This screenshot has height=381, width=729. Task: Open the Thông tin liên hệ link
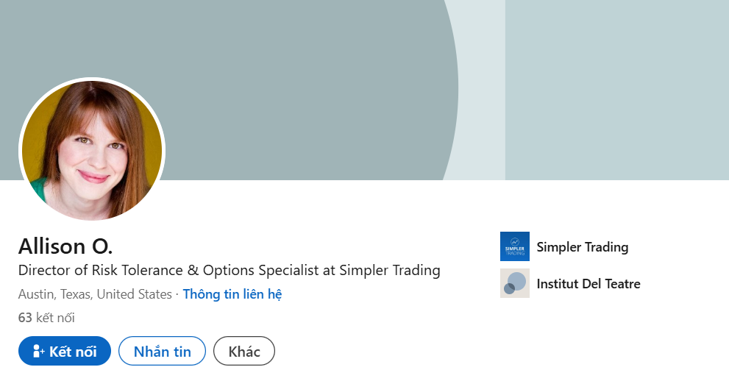pyautogui.click(x=232, y=294)
